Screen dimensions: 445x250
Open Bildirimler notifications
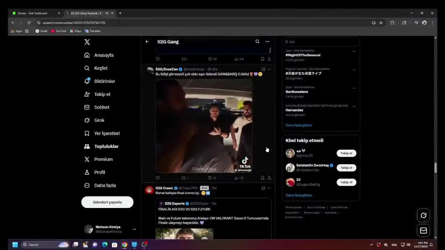(x=100, y=81)
